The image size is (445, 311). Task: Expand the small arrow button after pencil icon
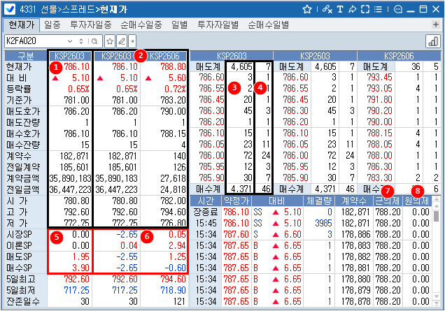[x=131, y=41]
